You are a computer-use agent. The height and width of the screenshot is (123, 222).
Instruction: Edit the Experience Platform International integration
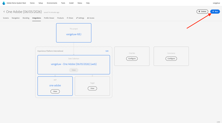click(107, 51)
